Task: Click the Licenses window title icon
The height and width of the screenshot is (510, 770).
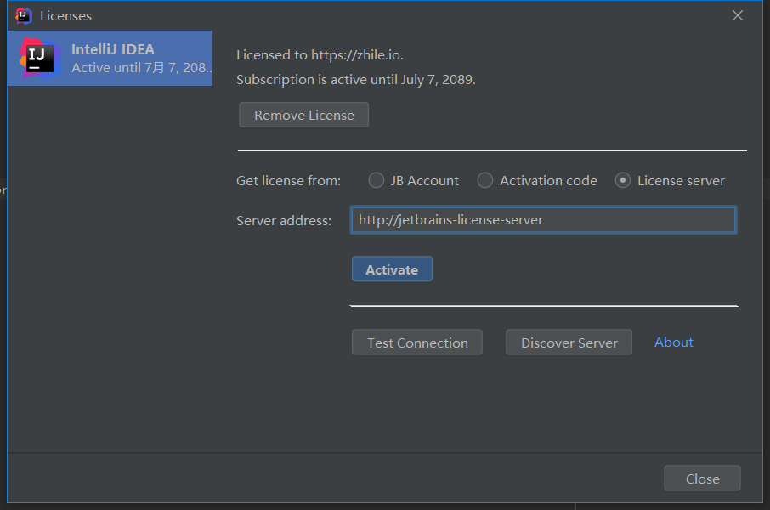Action: [x=23, y=15]
